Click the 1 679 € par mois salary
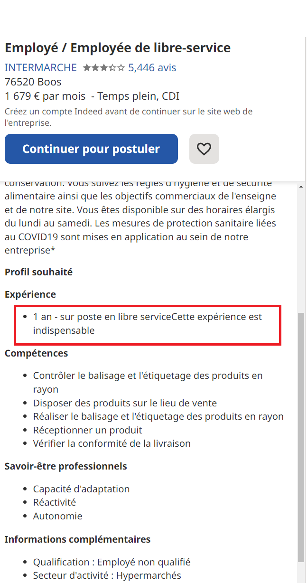307x583 pixels. coord(45,96)
